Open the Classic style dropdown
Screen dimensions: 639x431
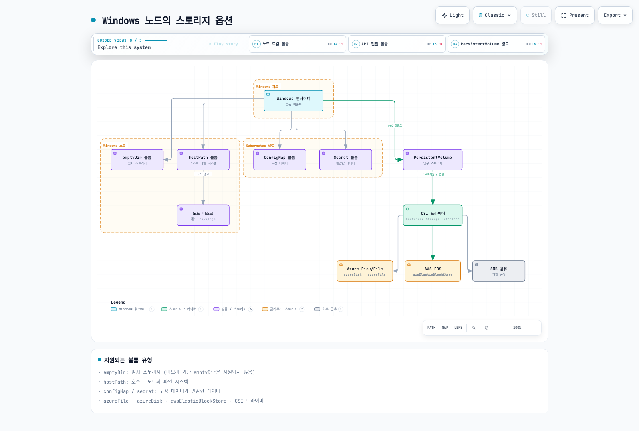pos(495,15)
